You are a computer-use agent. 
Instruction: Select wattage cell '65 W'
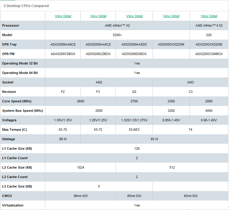154,139
